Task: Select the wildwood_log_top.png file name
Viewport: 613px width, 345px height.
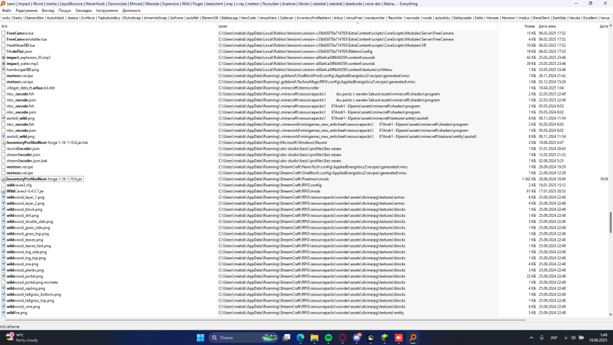Action: coord(26,258)
